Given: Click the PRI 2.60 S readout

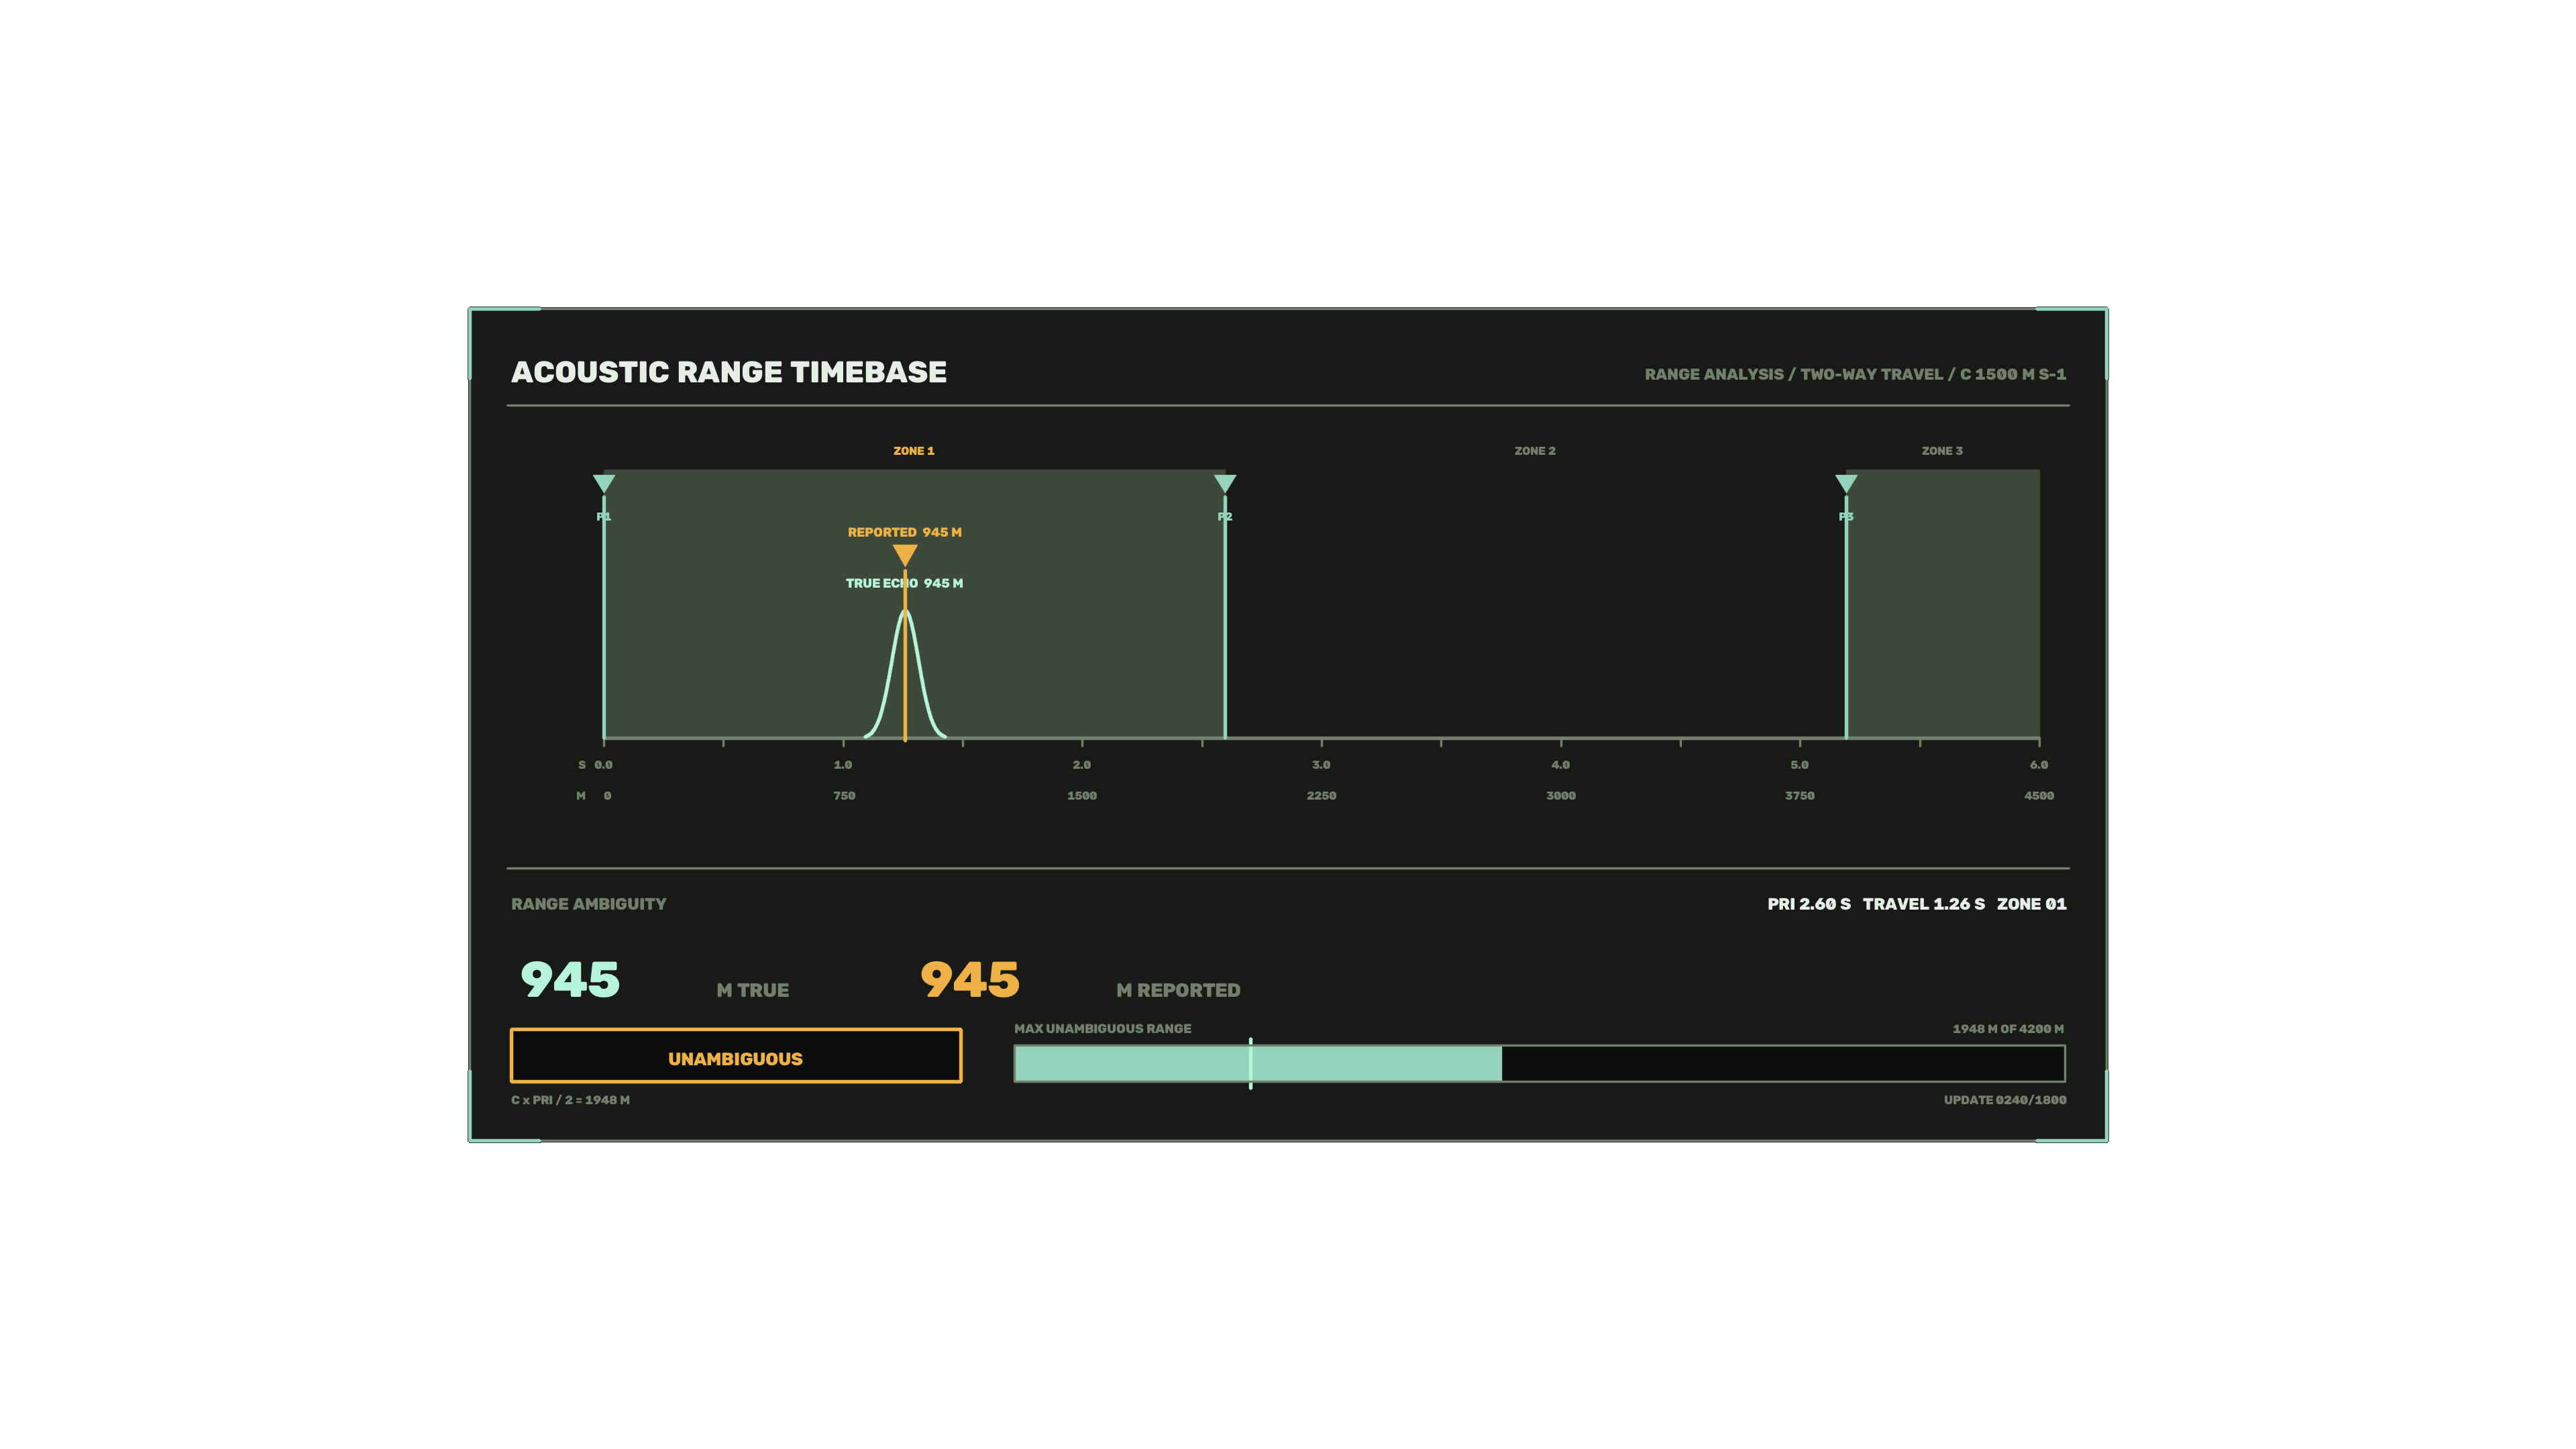Looking at the screenshot, I should coord(1809,904).
